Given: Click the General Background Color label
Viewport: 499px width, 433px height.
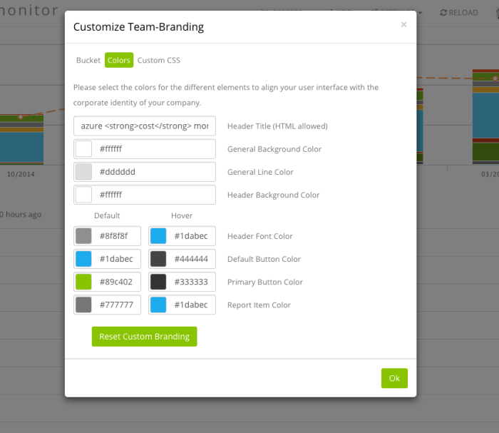Looking at the screenshot, I should click(x=274, y=149).
